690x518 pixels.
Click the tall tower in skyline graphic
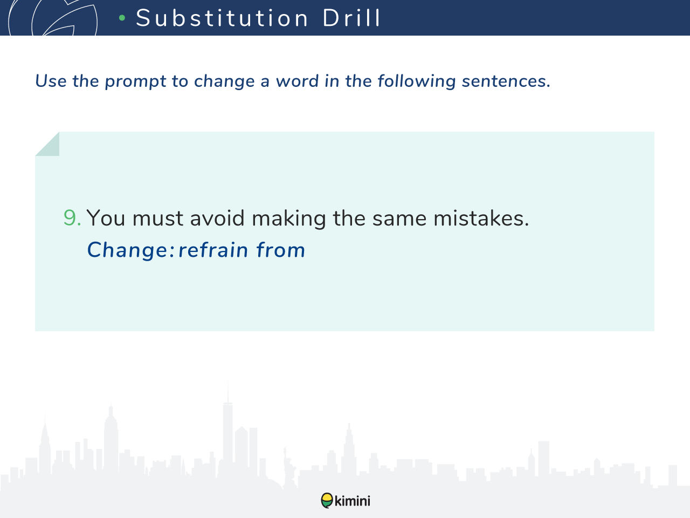point(228,426)
